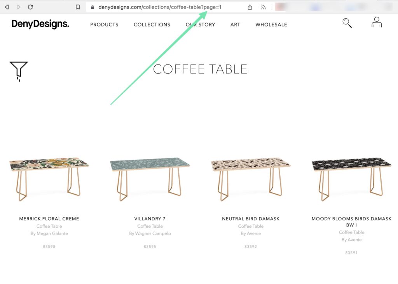This screenshot has width=398, height=284.
Task: Open the COLLECTIONS menu
Action: (152, 24)
